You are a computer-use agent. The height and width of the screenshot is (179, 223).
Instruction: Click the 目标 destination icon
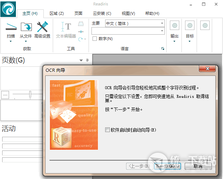(x=190, y=25)
